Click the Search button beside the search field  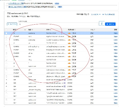click(x=102, y=24)
